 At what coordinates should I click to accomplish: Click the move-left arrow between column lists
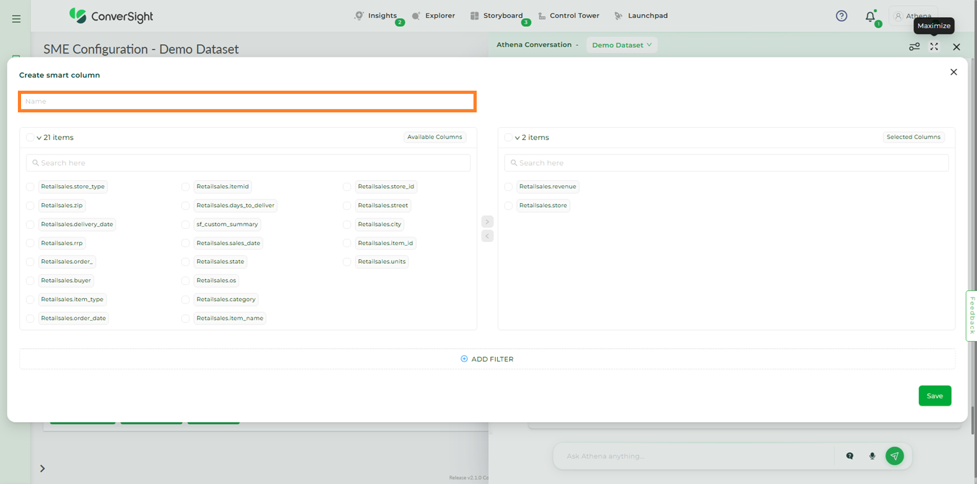click(487, 236)
